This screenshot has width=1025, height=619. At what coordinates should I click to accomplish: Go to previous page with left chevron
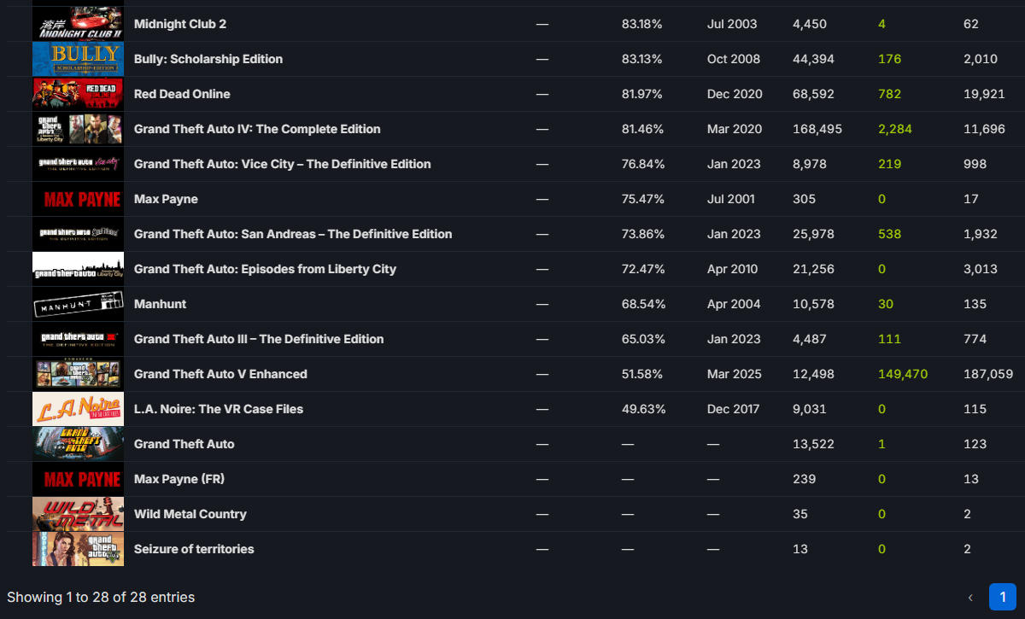(970, 597)
